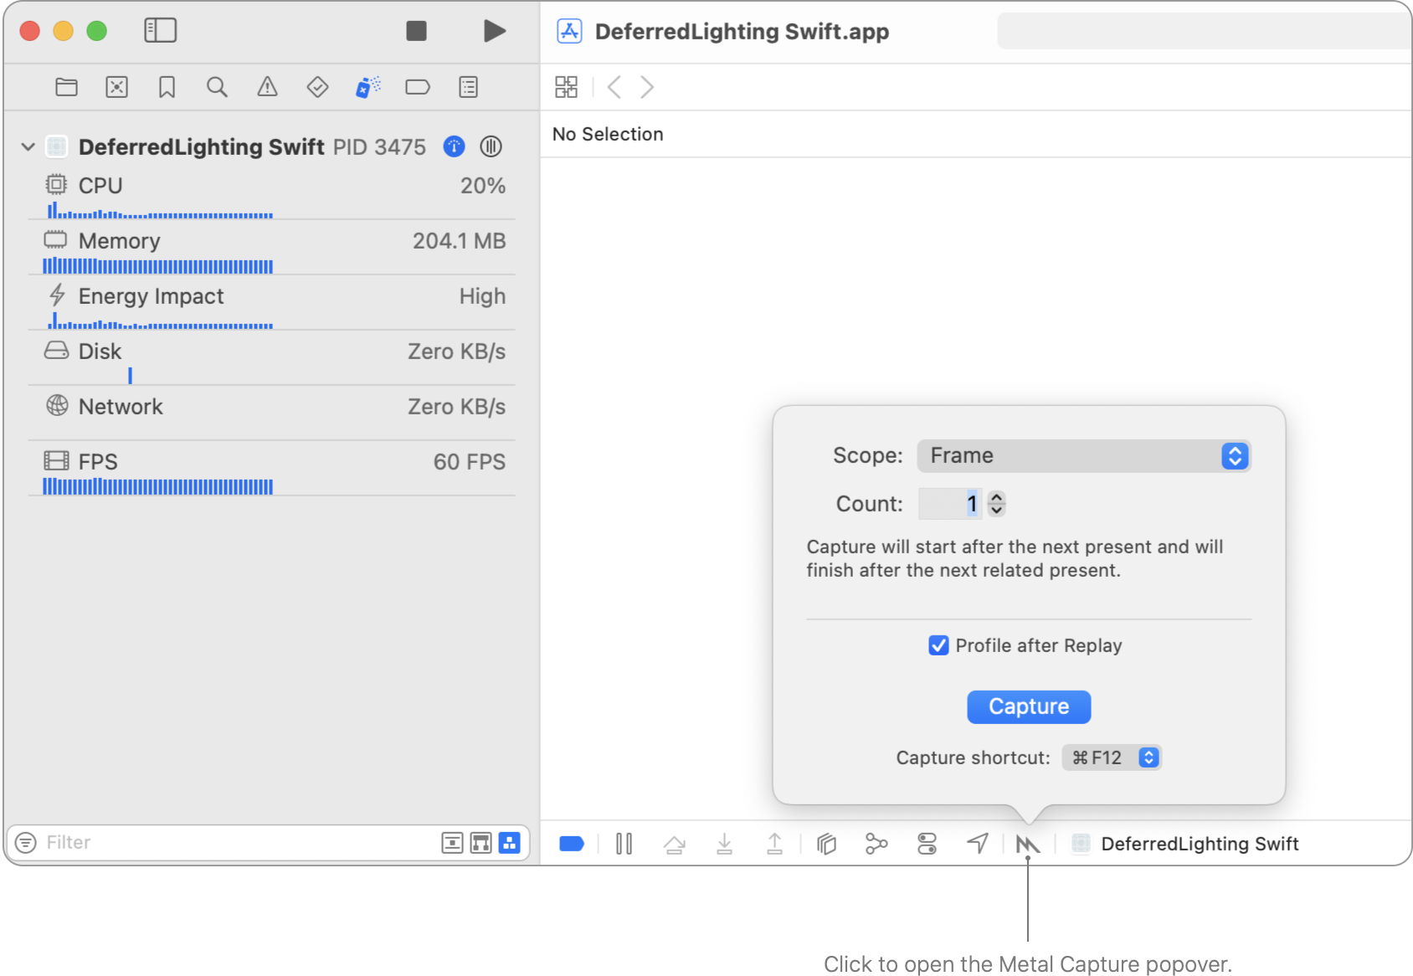
Task: Select the Memory gauge row
Action: pyautogui.click(x=271, y=242)
